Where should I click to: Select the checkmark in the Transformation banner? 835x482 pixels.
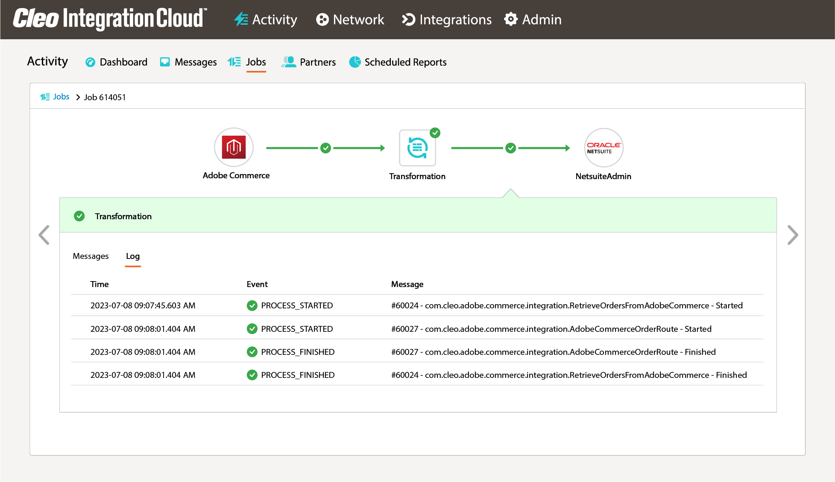[79, 216]
